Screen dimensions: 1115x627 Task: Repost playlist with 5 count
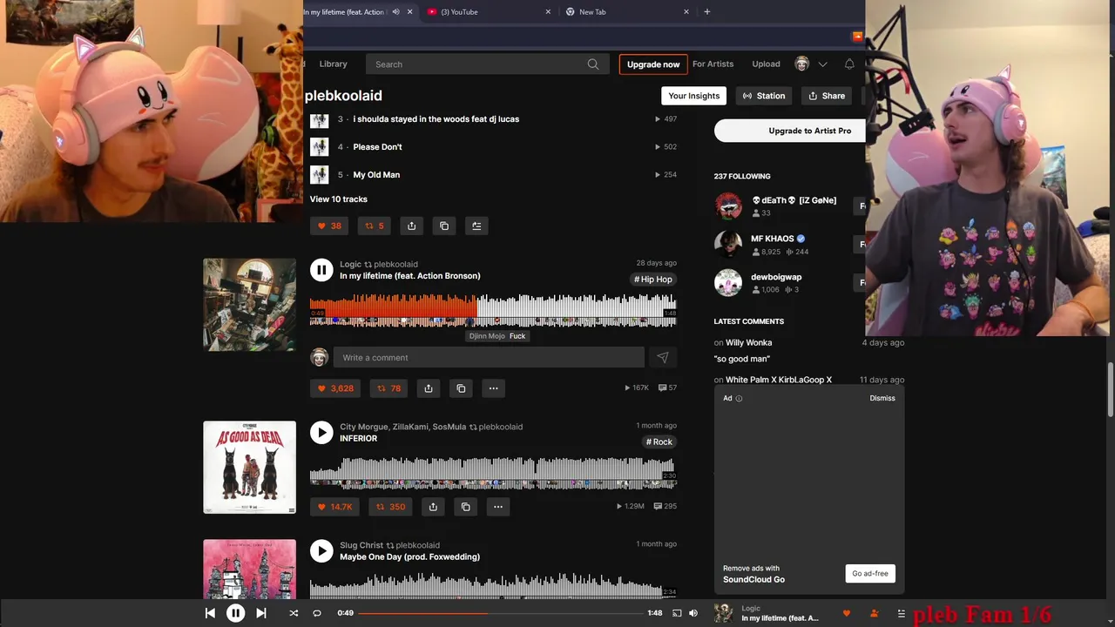(x=375, y=226)
